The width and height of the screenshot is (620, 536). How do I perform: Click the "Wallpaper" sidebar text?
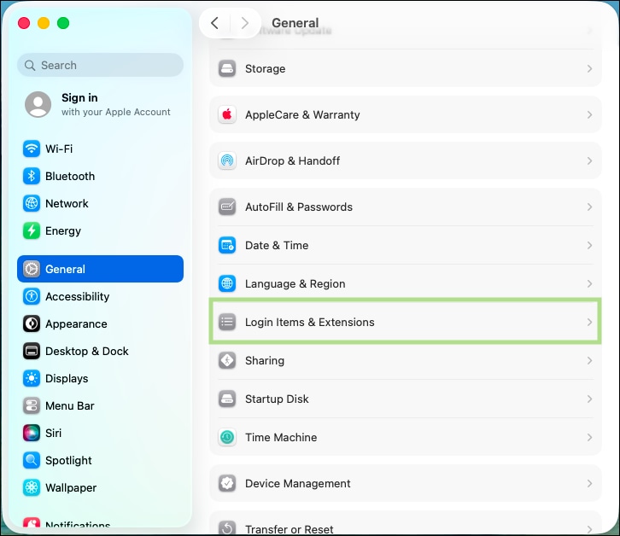tap(71, 487)
